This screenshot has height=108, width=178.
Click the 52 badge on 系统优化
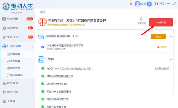point(30,37)
